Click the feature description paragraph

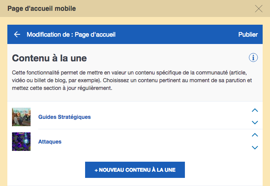[x=132, y=80]
